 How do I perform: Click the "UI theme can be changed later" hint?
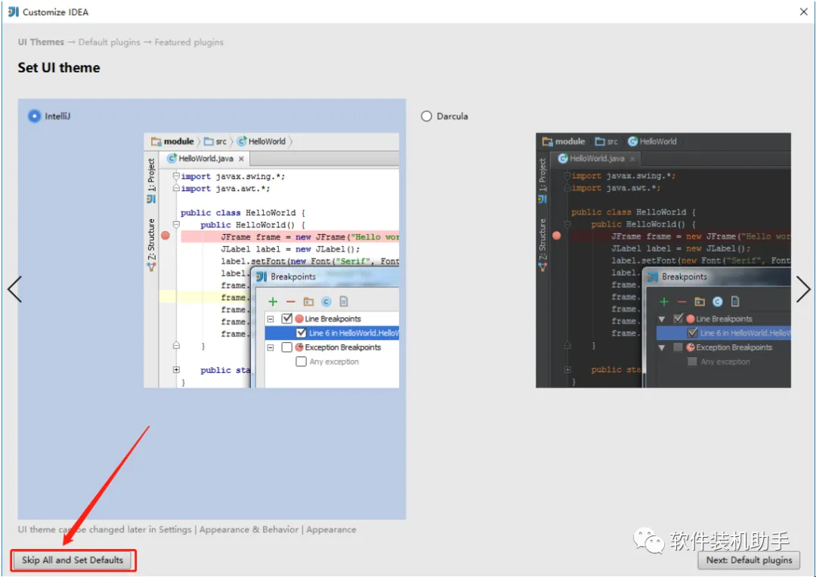(187, 529)
